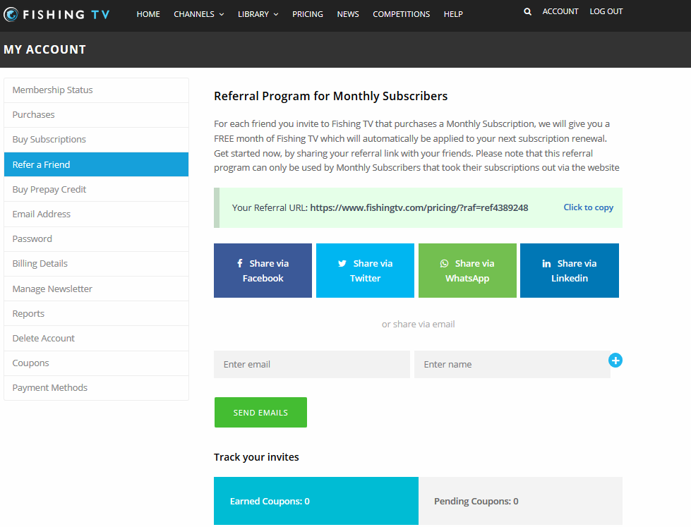Share referral via Twitter
The height and width of the screenshot is (527, 691).
click(365, 270)
